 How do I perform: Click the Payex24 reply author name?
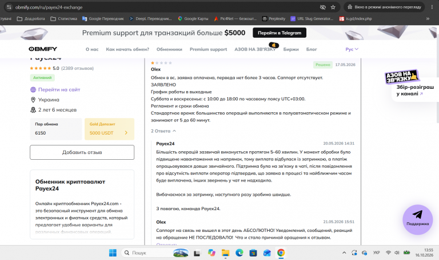pos(165,144)
